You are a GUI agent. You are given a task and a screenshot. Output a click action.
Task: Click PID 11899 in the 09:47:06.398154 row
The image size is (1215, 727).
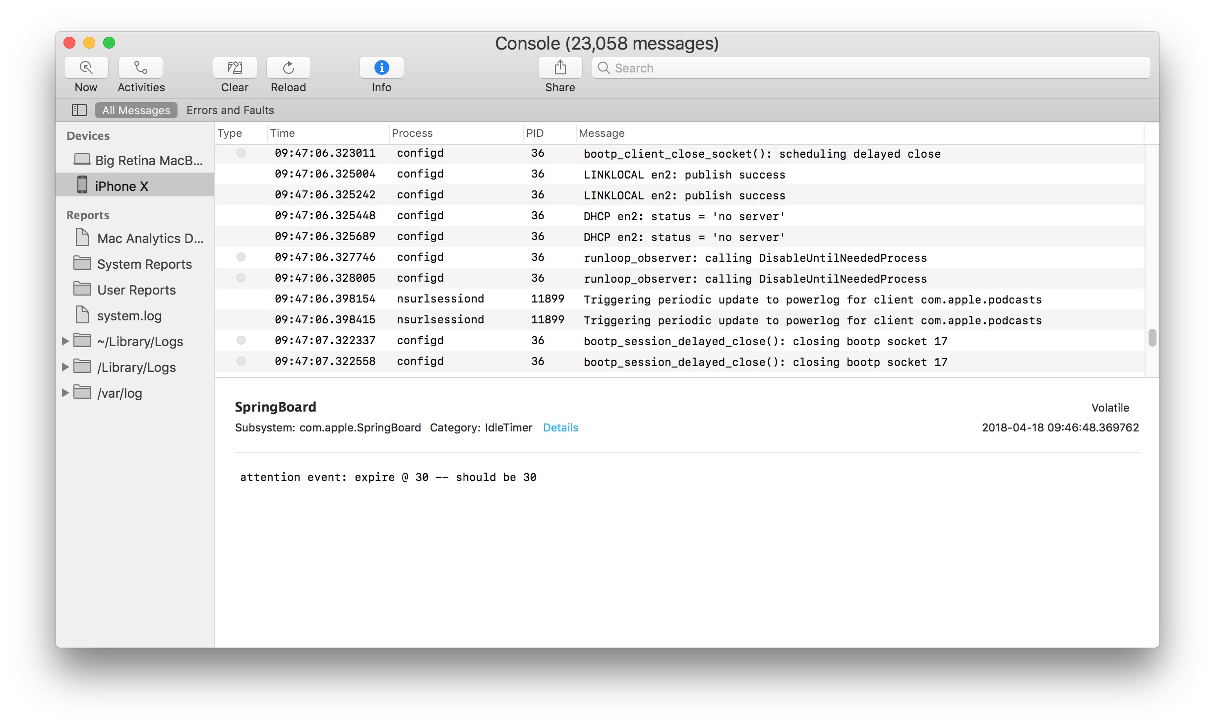(547, 299)
